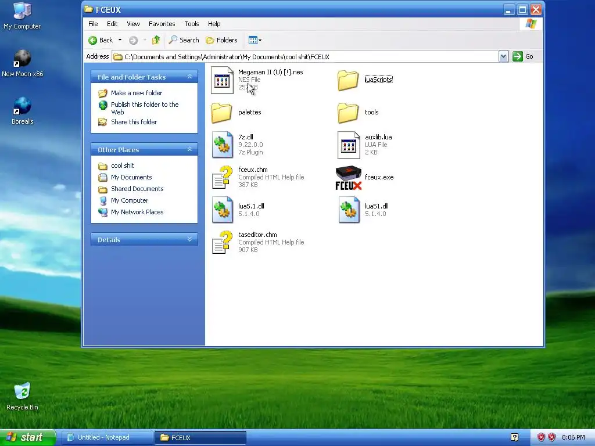Click the Windows flag logo in the menu bar
Image resolution: width=595 pixels, height=446 pixels.
coord(531,24)
